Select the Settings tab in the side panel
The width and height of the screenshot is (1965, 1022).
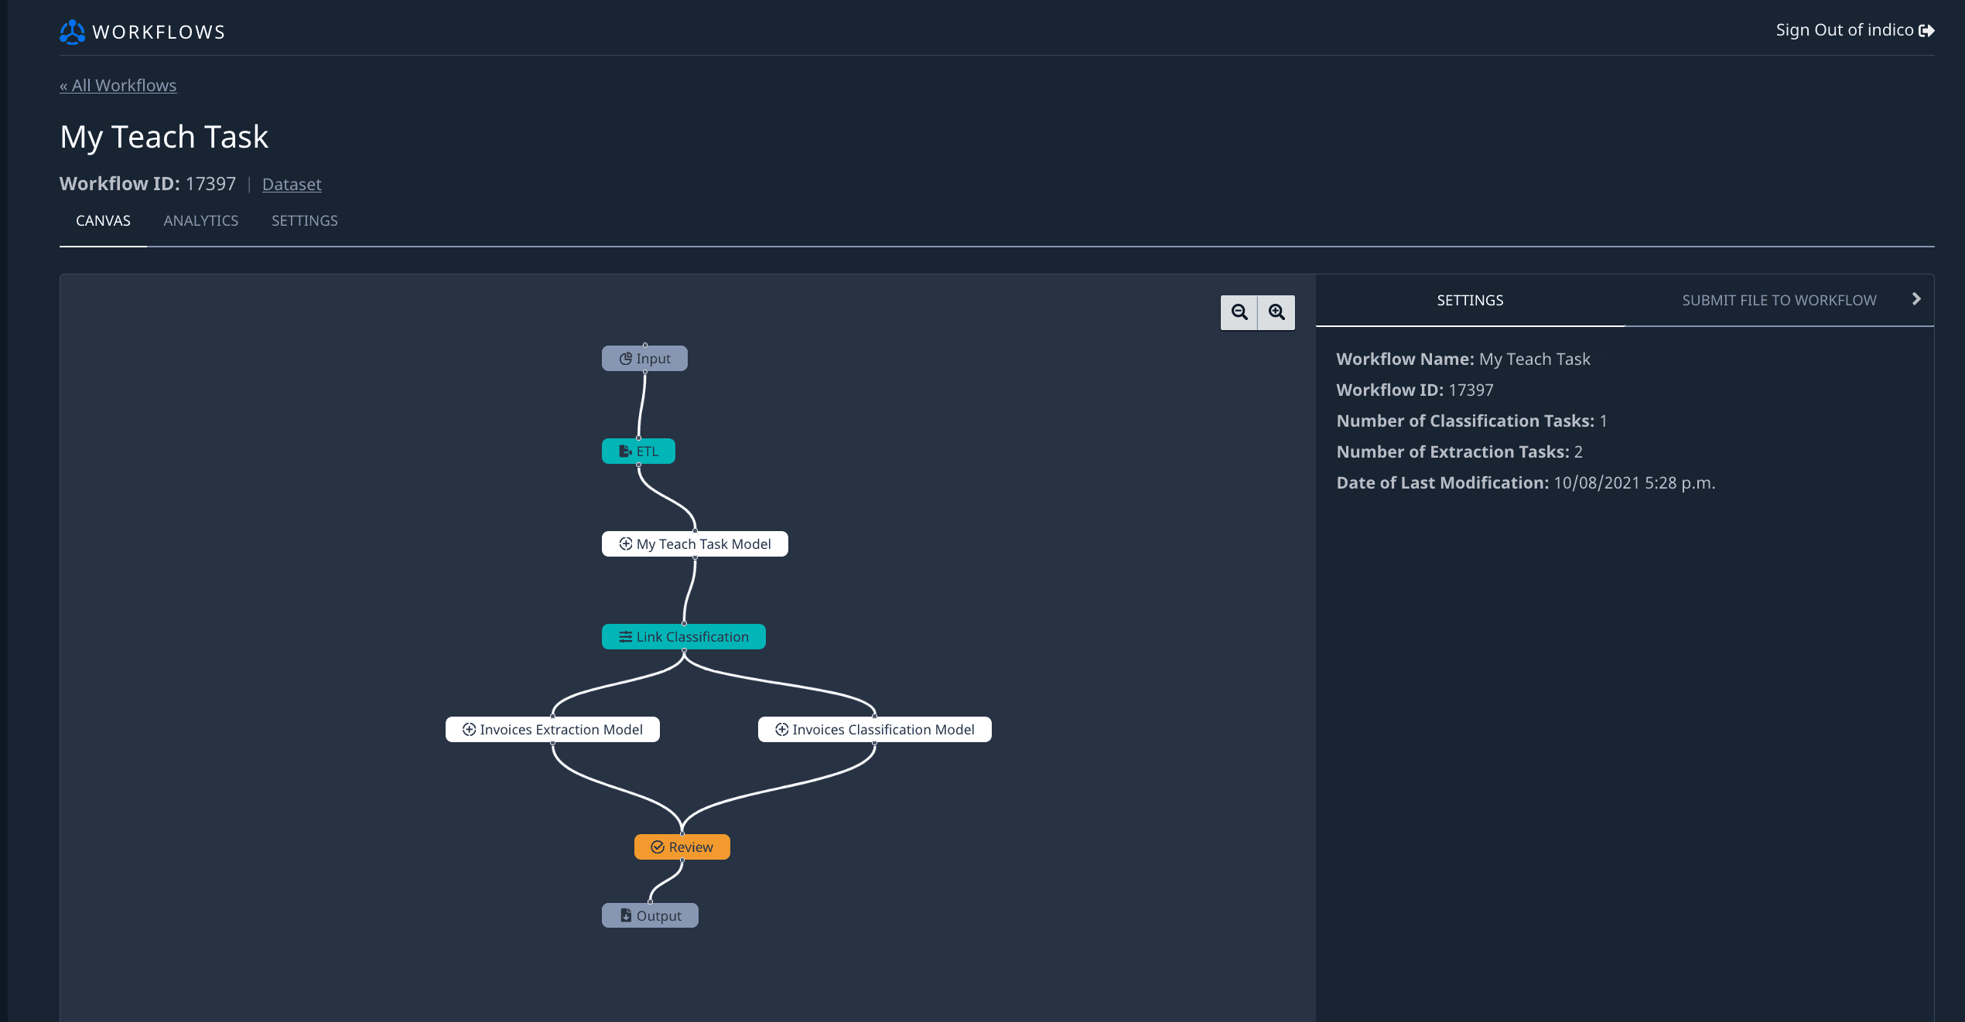tap(1470, 301)
